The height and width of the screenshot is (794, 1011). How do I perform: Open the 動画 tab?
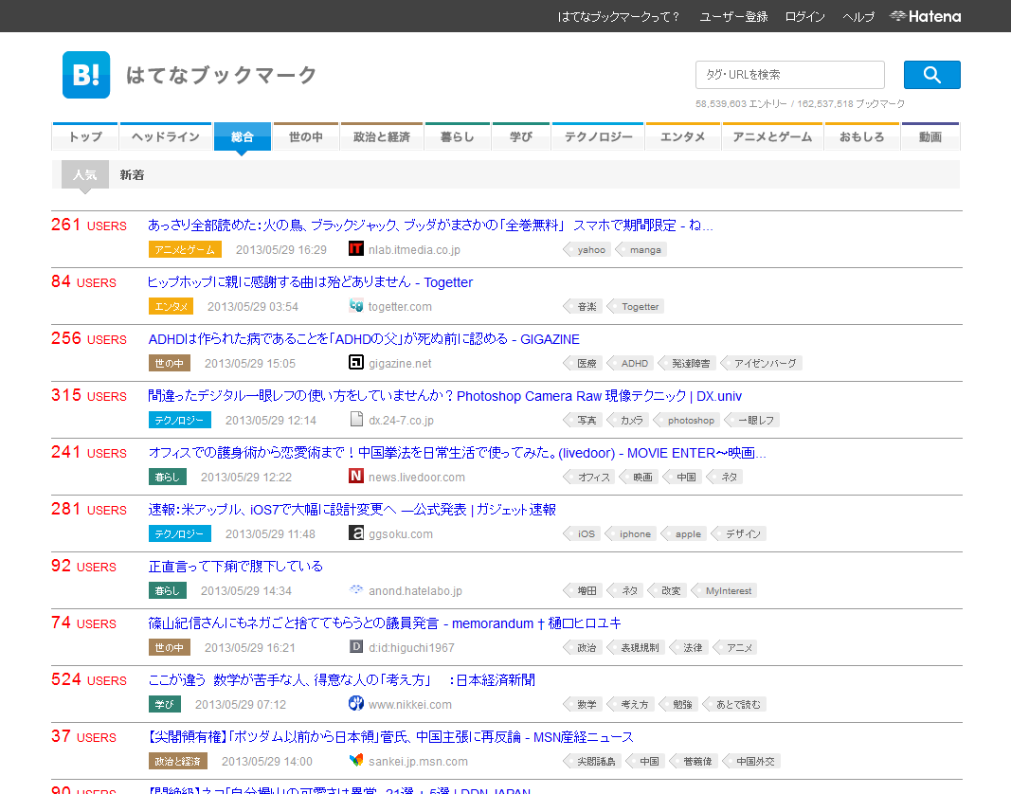tap(930, 136)
